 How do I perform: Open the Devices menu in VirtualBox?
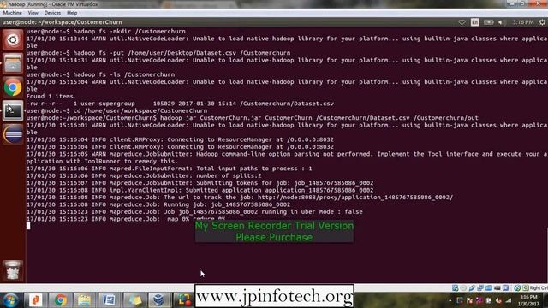[52, 13]
